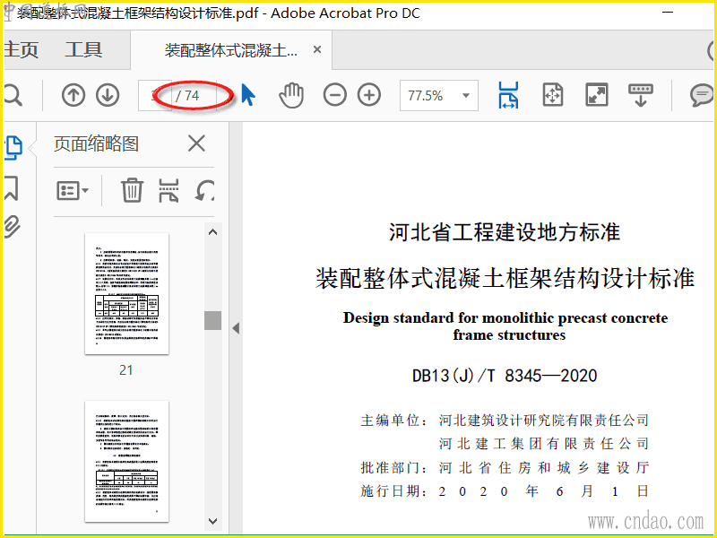
Task: Go to previous page with up arrow
Action: click(73, 95)
